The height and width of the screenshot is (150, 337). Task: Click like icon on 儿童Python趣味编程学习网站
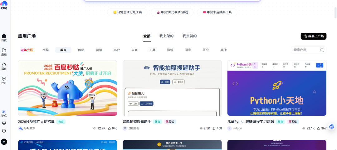coord(319,128)
